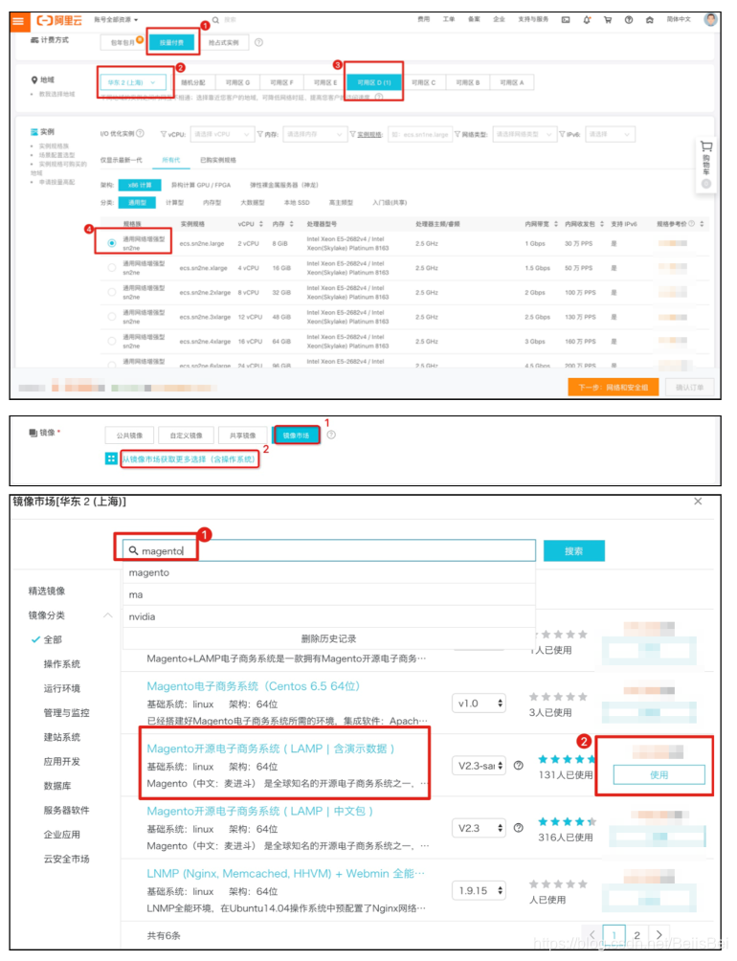
Task: Open the 请选择内存 dropdown
Action: point(315,134)
